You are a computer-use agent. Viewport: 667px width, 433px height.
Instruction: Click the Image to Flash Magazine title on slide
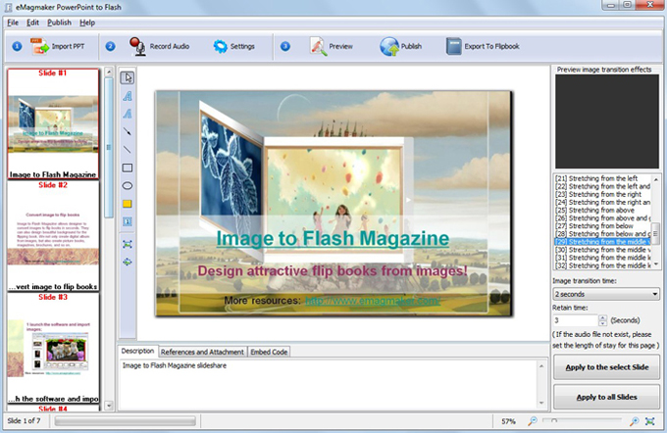333,238
